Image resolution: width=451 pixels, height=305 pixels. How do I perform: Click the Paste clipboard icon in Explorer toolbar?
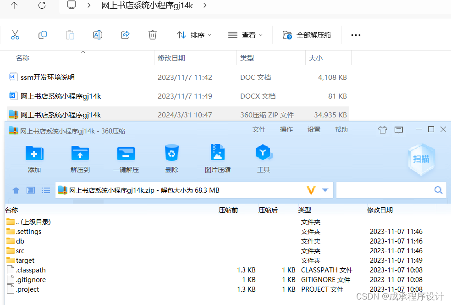click(x=70, y=35)
